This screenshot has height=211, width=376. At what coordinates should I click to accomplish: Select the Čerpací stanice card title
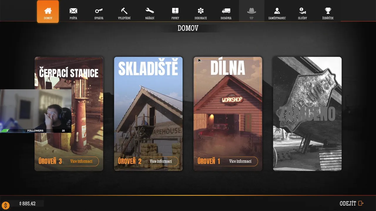click(69, 73)
